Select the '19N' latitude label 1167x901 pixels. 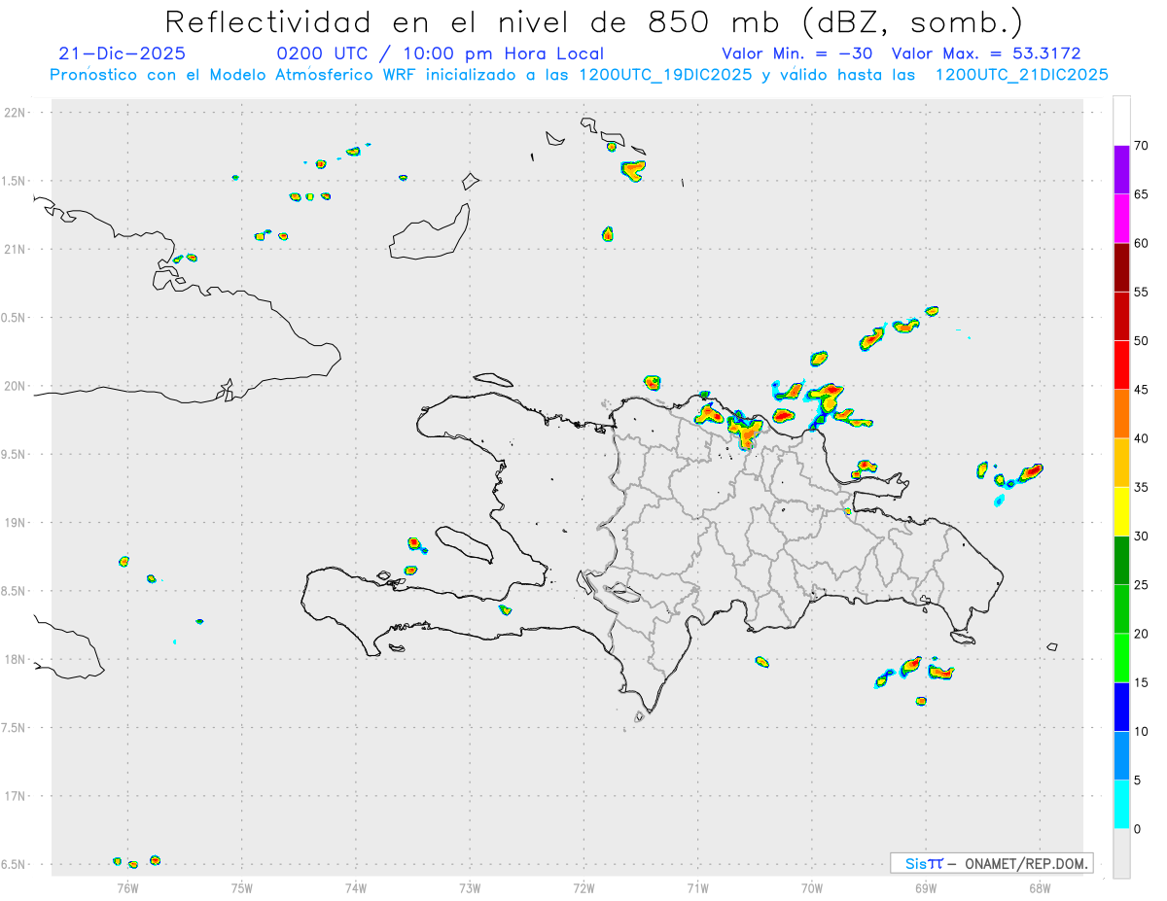click(x=17, y=523)
